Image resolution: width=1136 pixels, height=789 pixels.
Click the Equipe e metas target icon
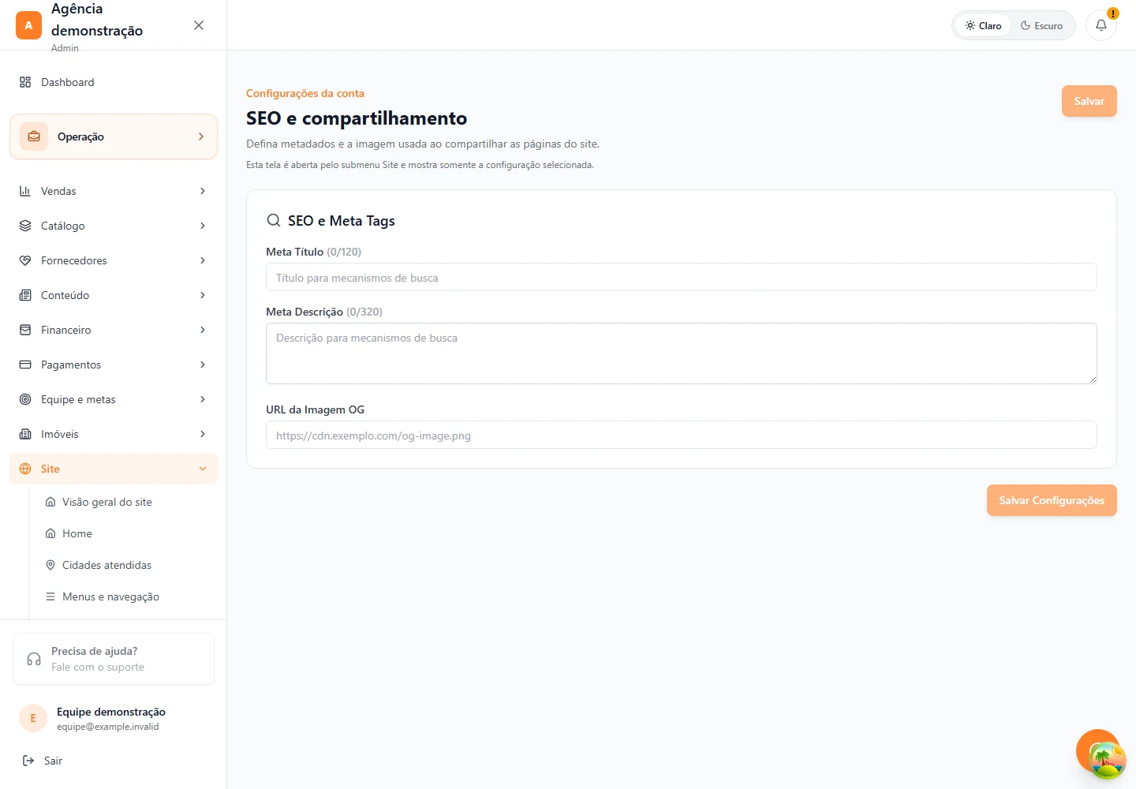25,399
